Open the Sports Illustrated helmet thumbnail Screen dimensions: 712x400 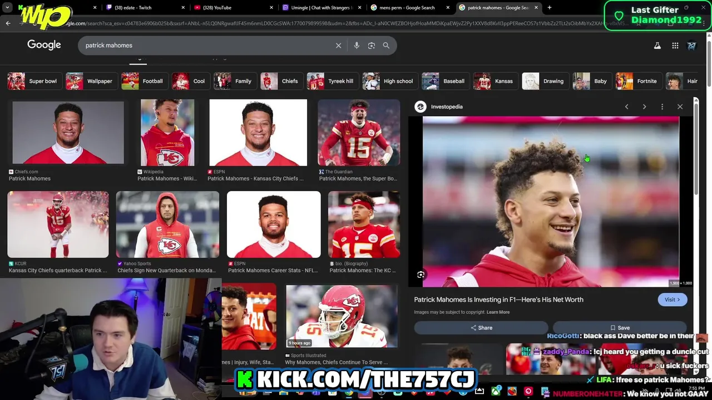coord(342,317)
